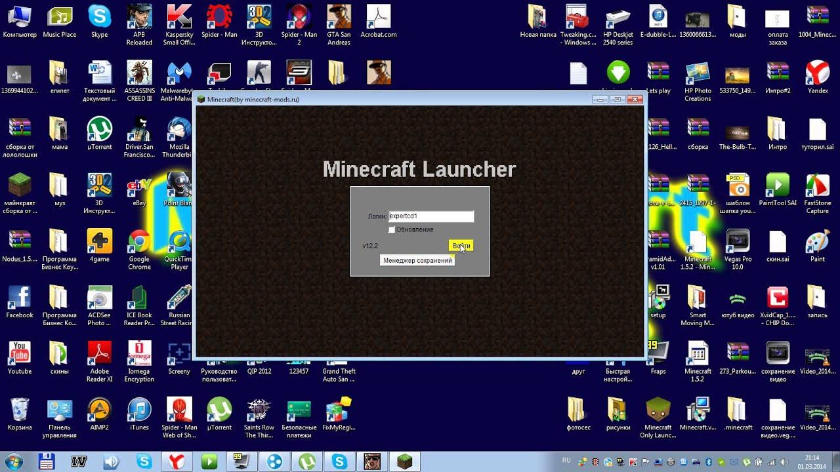Select the Корзина recycle bin icon
Screen dimensions: 840x472
point(20,415)
